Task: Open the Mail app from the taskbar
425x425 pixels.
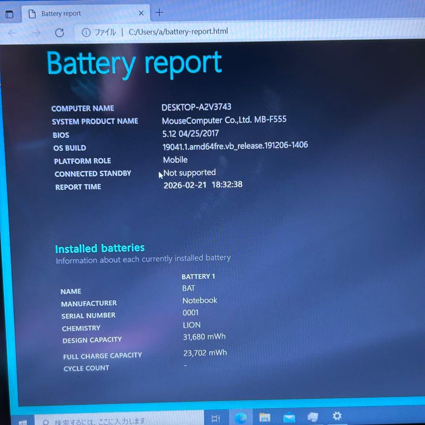Action: tap(289, 416)
